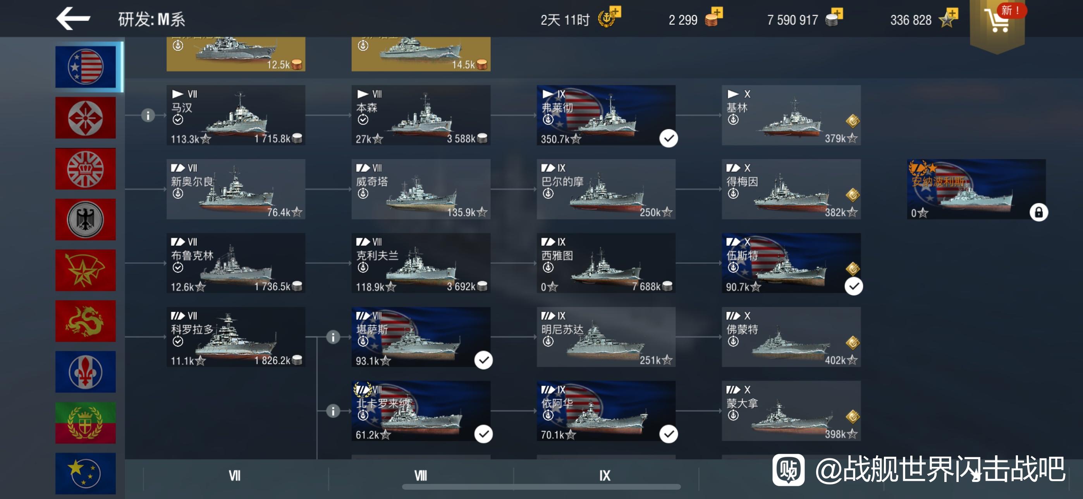This screenshot has width=1083, height=499.
Task: Jump to tier VII tab
Action: [x=235, y=475]
